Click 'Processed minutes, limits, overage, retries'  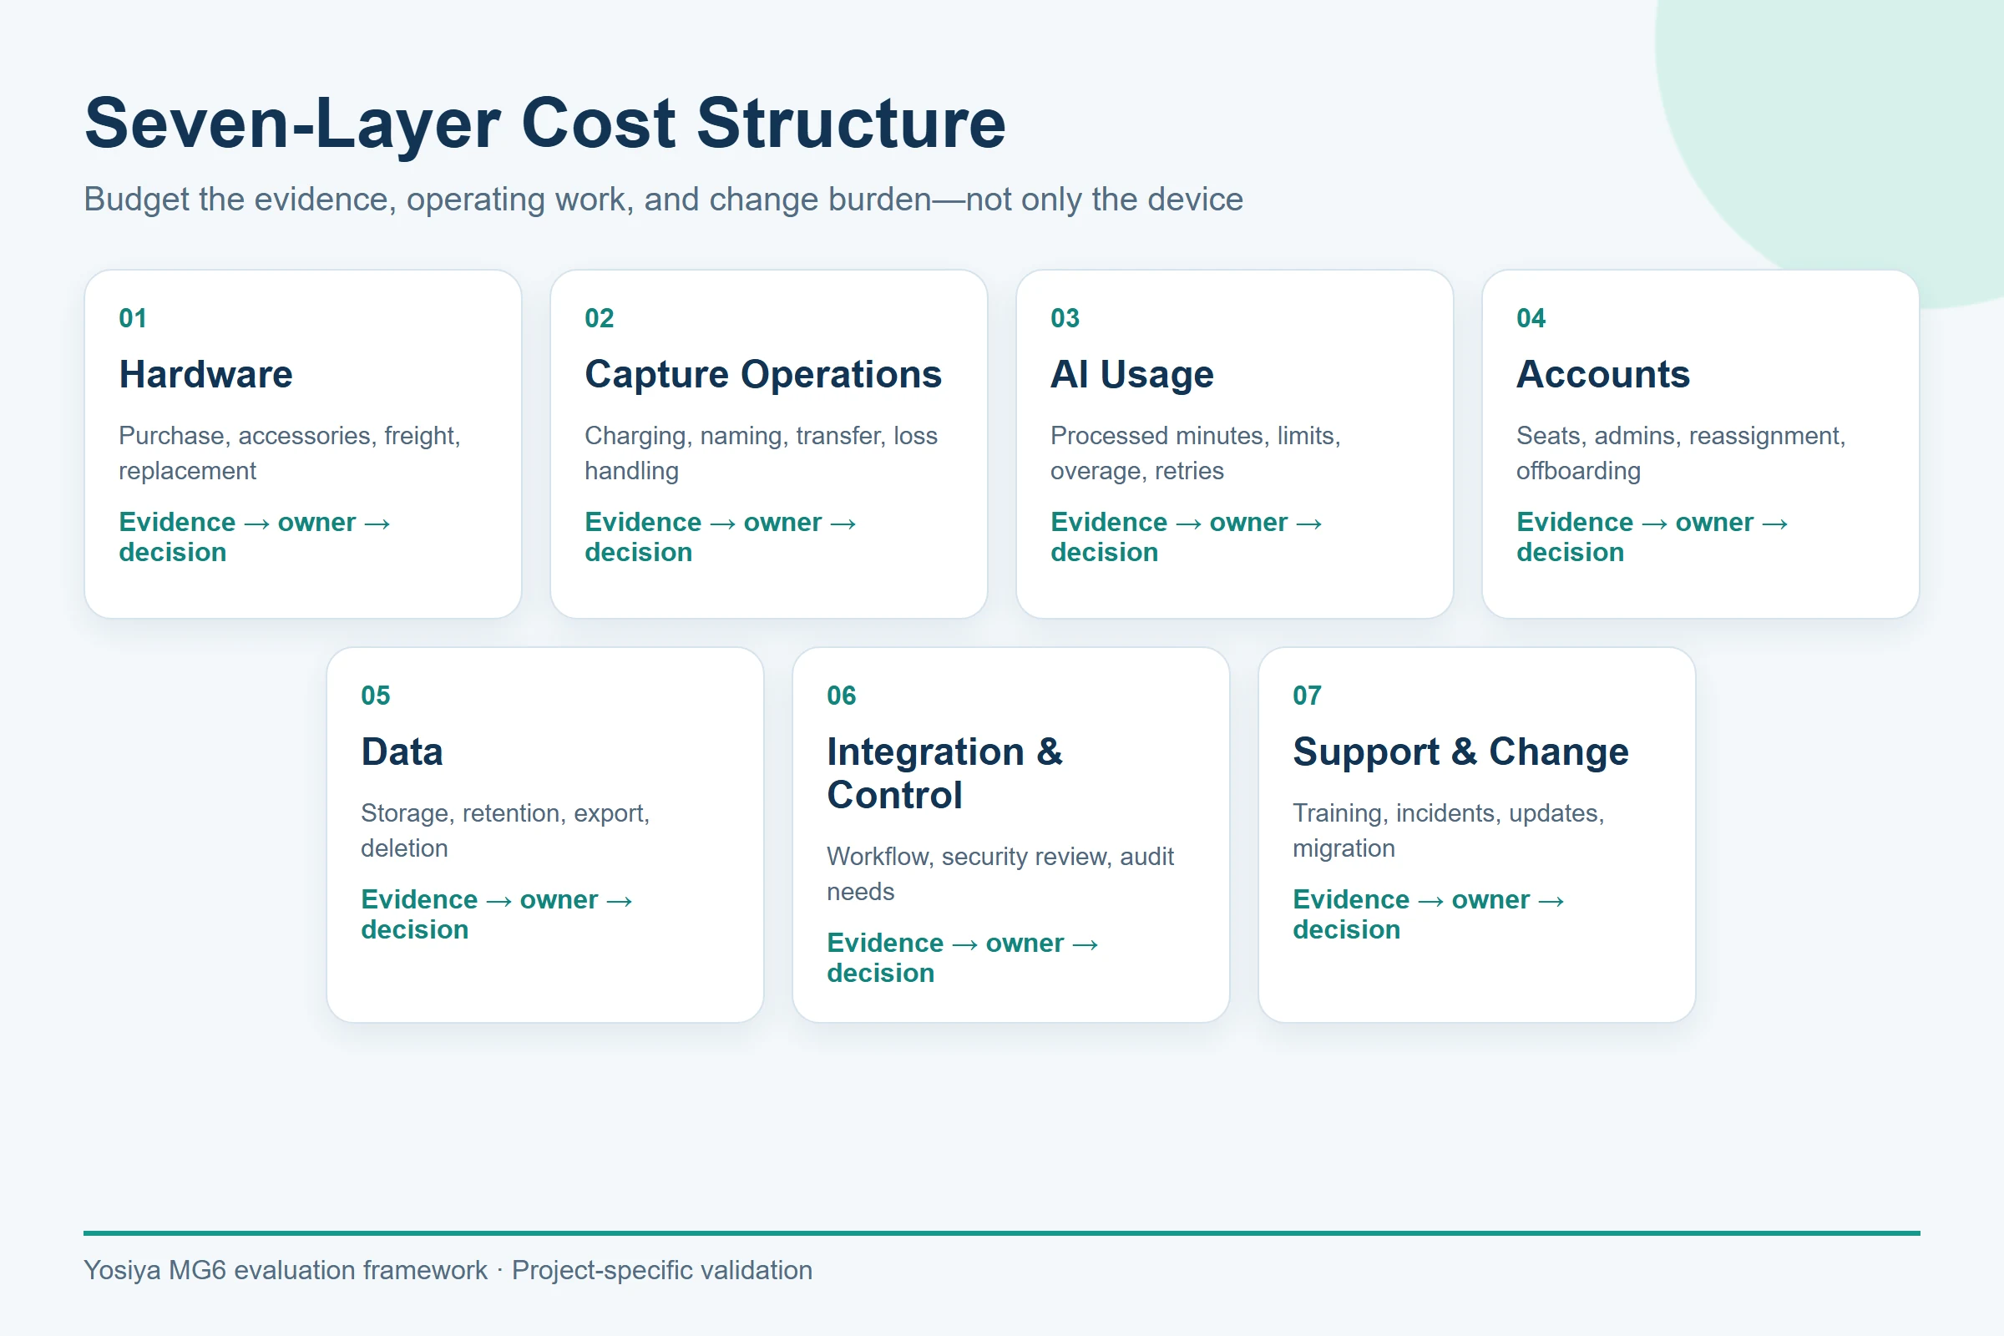[1196, 453]
